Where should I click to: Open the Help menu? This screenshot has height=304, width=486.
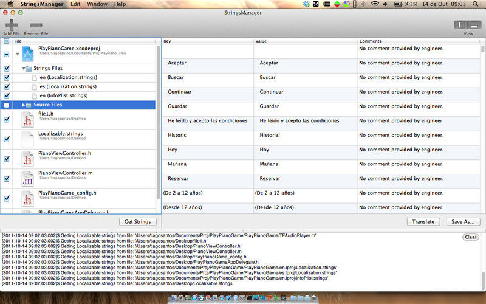coord(120,4)
